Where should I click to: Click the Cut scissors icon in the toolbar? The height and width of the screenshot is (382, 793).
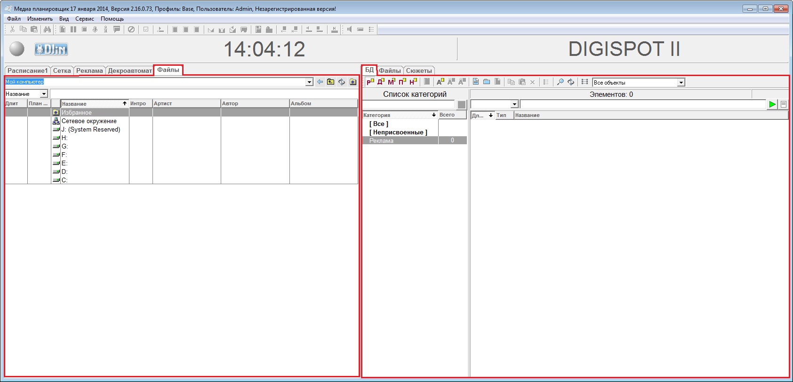point(12,29)
